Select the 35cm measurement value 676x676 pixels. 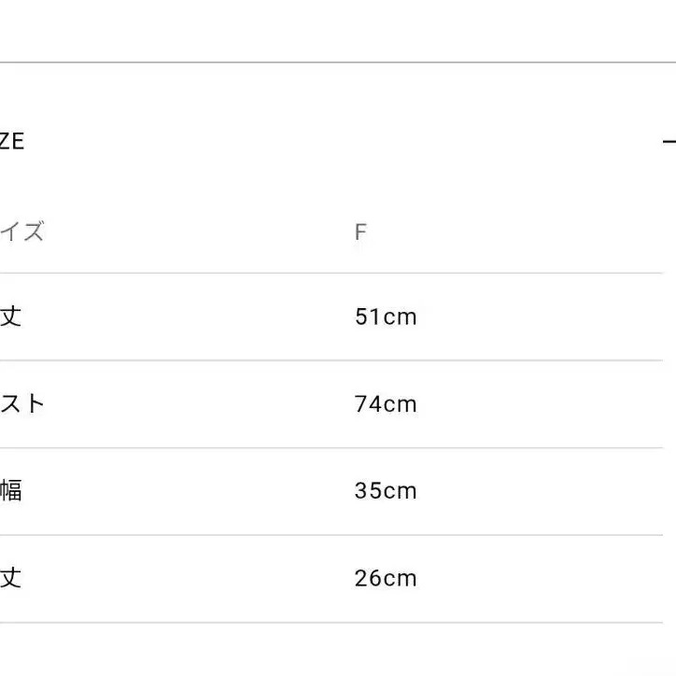click(386, 491)
